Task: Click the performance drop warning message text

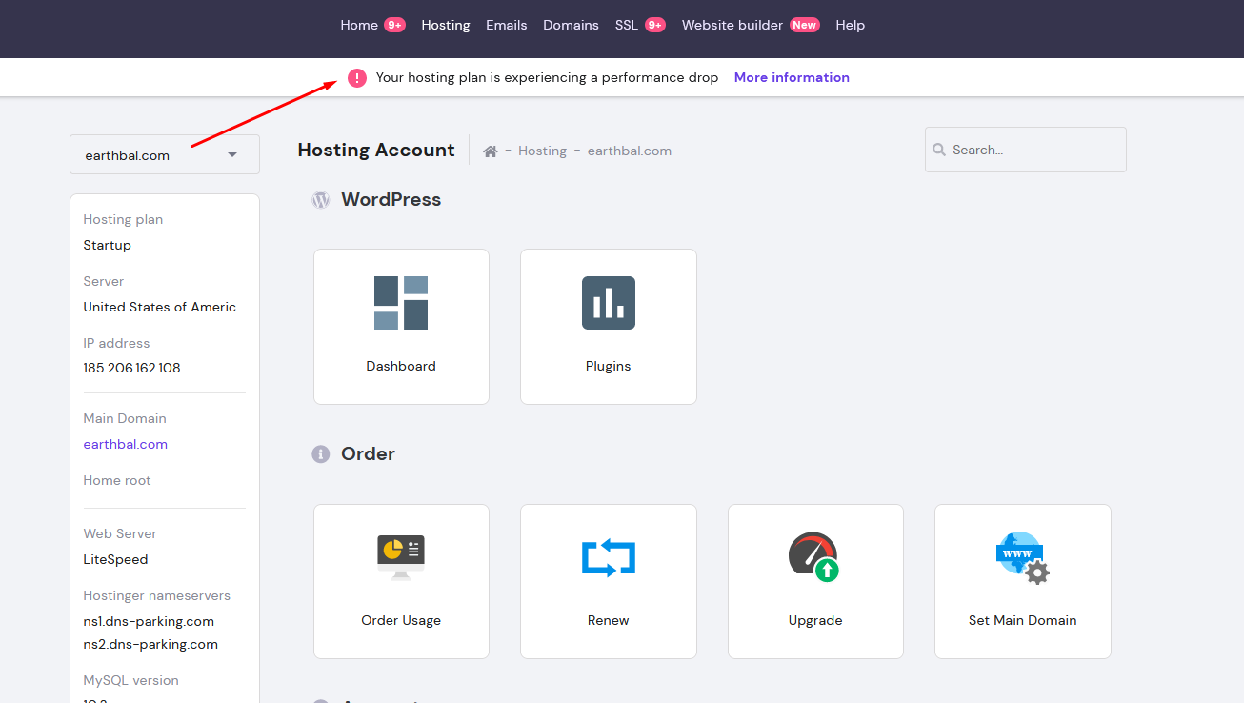Action: (547, 78)
